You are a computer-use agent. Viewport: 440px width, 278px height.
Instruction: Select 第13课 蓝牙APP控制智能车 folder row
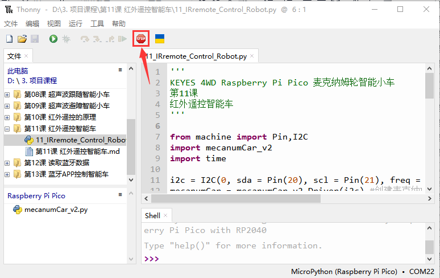coord(65,174)
